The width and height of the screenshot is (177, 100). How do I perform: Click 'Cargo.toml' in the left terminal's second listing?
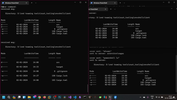pos(62,80)
